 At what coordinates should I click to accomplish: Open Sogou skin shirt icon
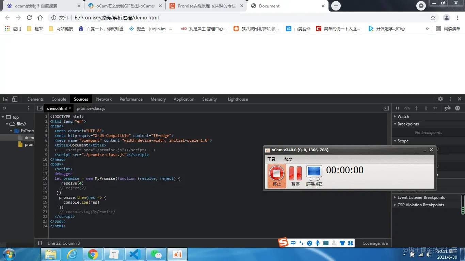coord(342,243)
